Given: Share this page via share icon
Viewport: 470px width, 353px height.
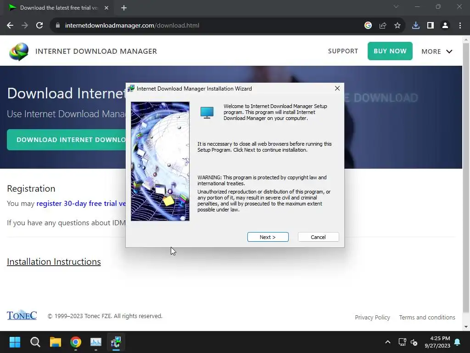Looking at the screenshot, I should [x=383, y=25].
